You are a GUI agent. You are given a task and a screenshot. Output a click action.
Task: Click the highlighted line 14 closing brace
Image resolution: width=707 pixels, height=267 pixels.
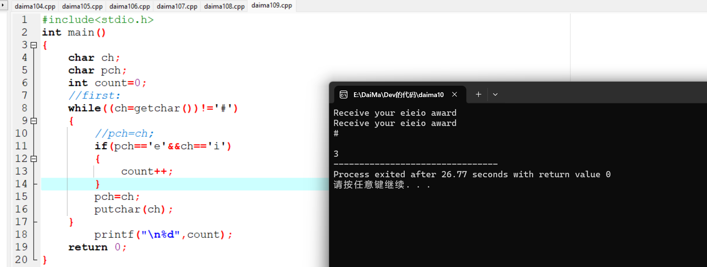pos(98,184)
